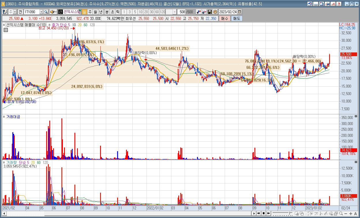Click the wavy-line chart type icon at bottom
Viewport: 360px width, 218px height.
pos(316,213)
